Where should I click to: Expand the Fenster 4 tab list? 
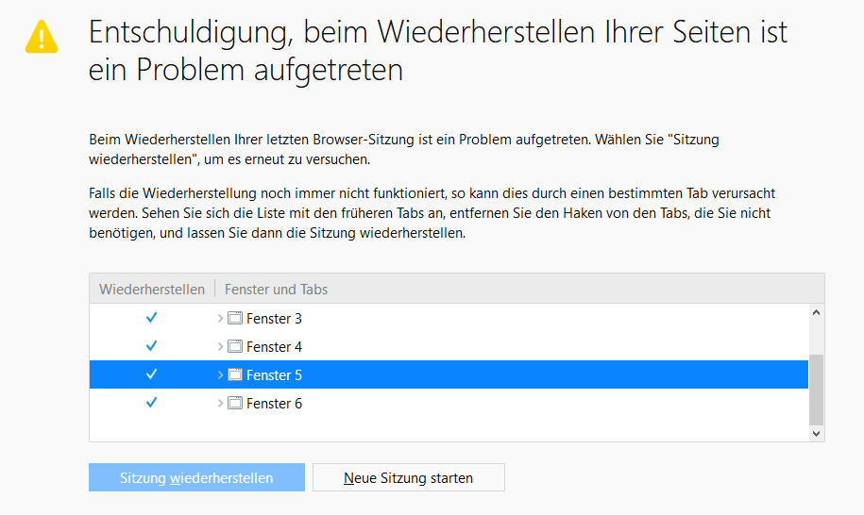click(x=221, y=347)
